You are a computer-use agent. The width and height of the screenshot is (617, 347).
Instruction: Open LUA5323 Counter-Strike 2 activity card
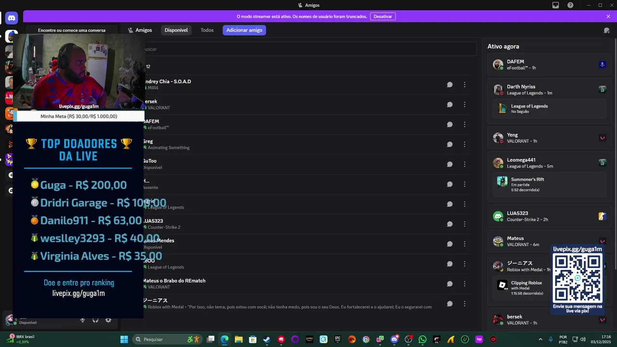[x=550, y=216]
